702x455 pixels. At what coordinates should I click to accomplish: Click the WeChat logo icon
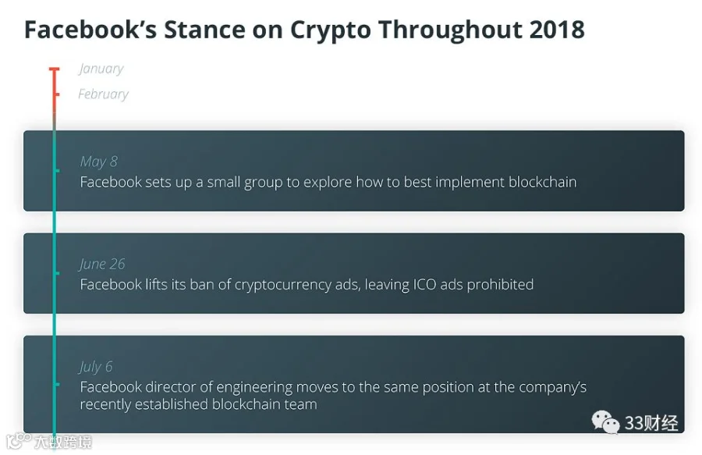tap(605, 422)
